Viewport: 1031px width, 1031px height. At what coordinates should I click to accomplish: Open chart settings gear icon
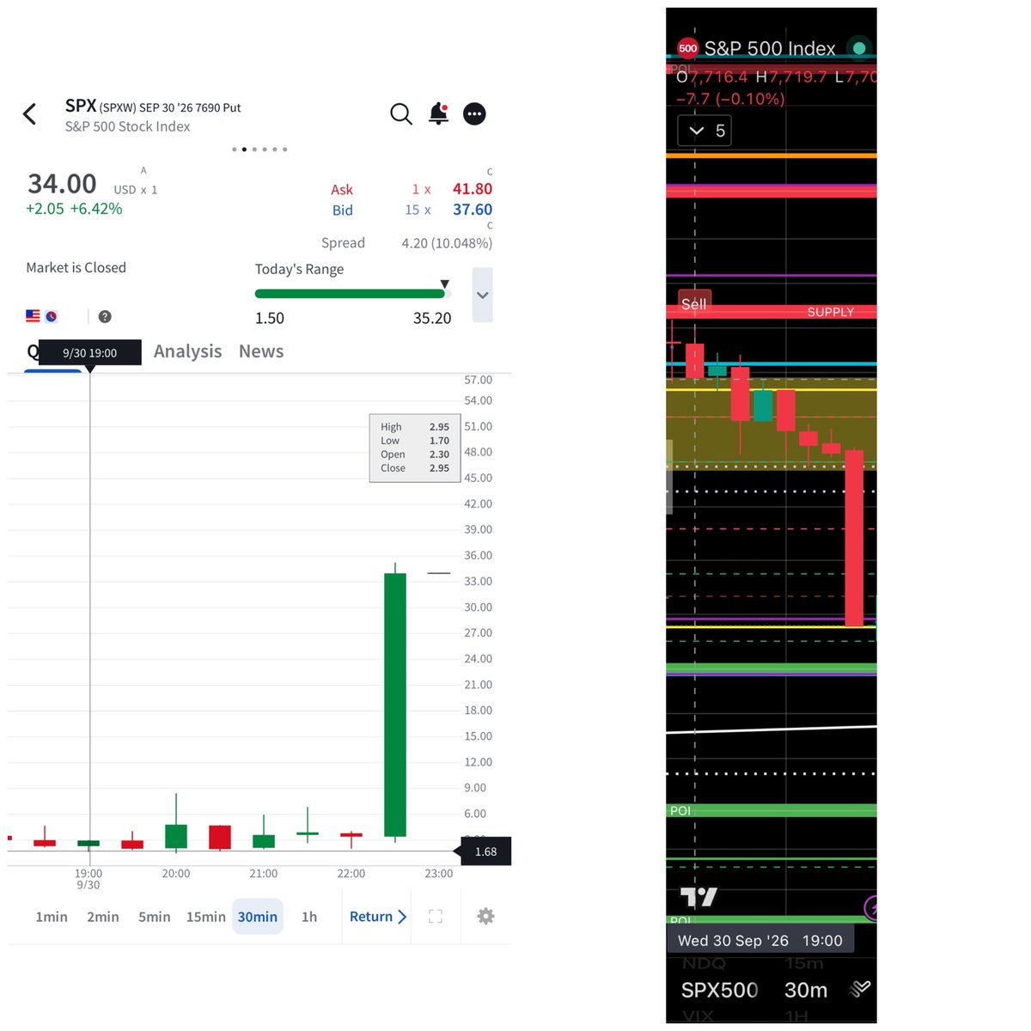tap(485, 917)
